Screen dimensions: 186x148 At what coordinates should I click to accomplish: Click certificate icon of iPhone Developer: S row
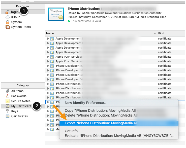point(52,75)
